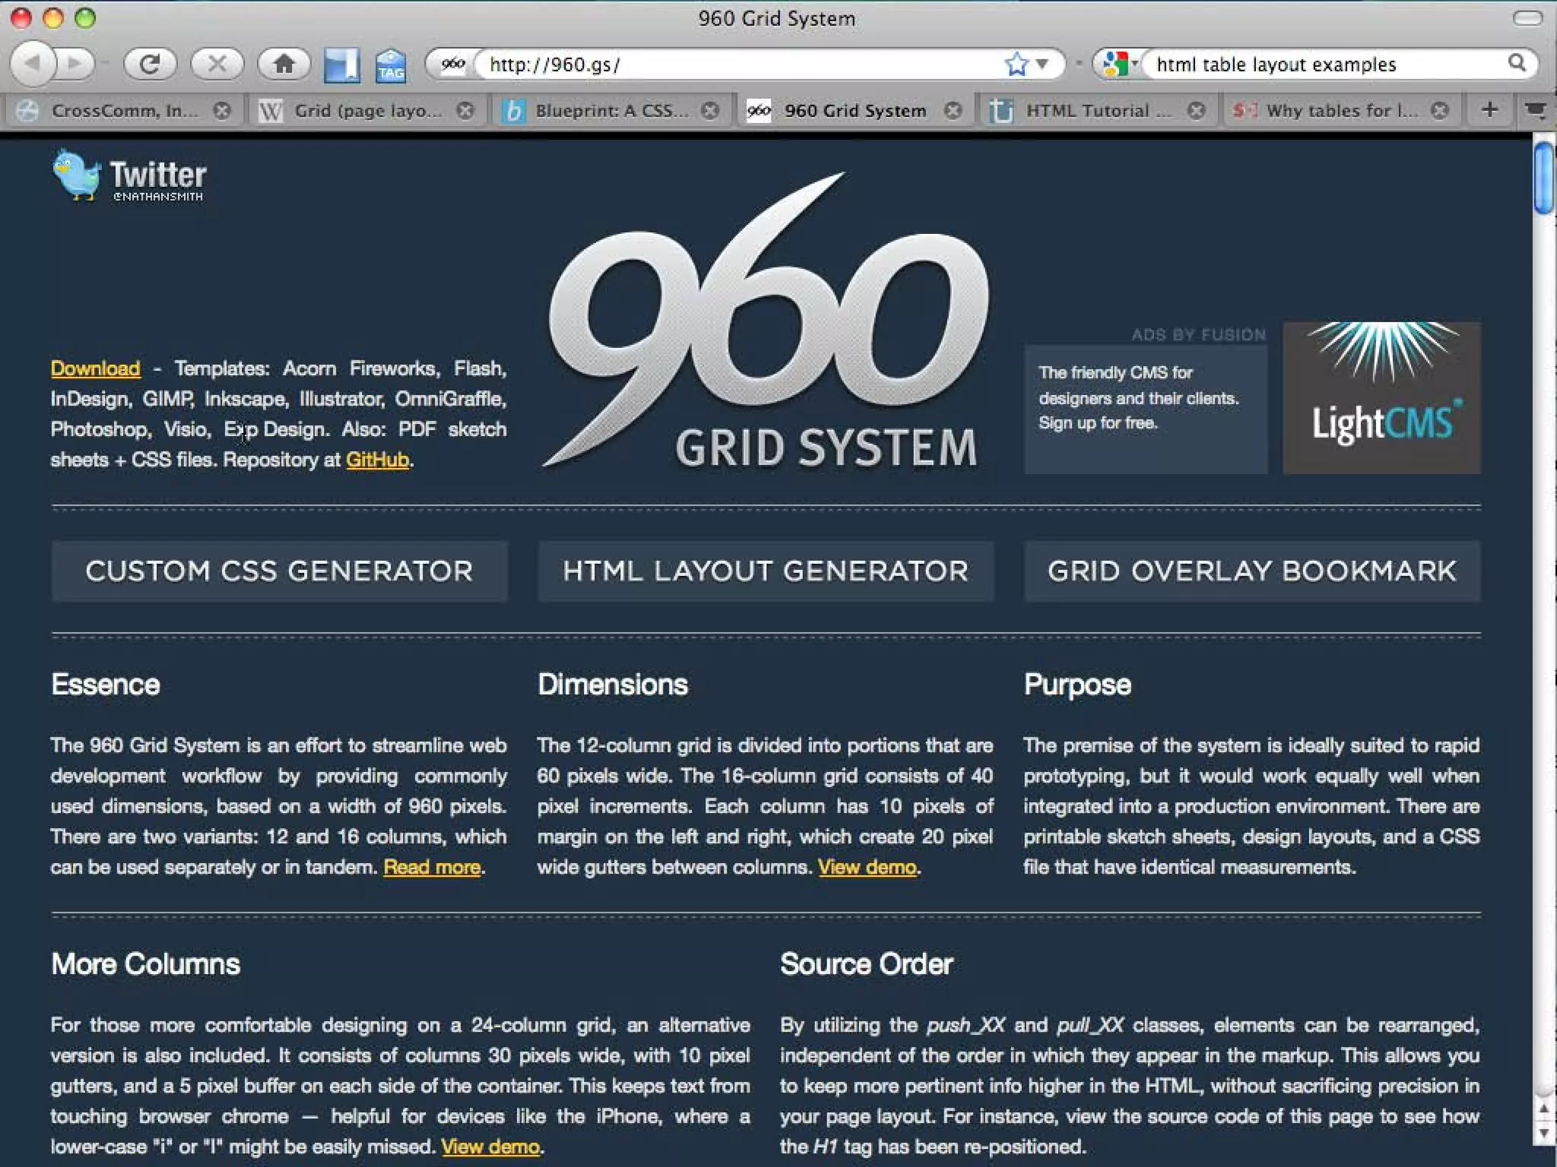Open a new tab with plus
This screenshot has width=1557, height=1167.
pos(1489,110)
